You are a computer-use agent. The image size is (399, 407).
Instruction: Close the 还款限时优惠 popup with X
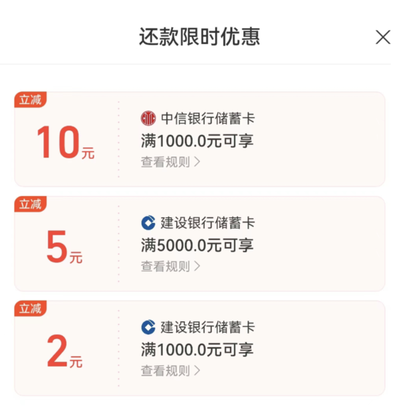point(383,37)
